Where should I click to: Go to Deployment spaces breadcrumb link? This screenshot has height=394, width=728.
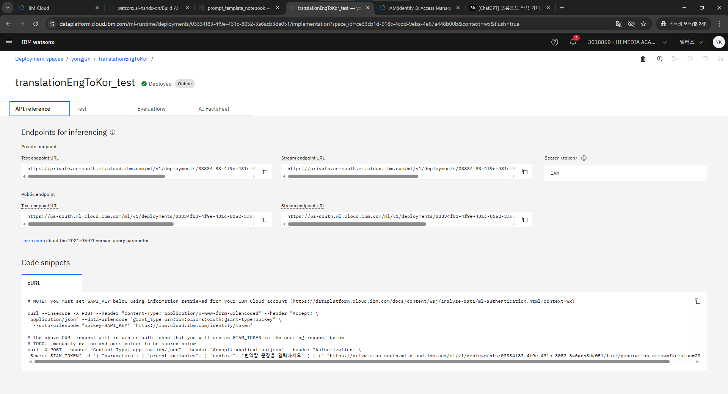39,59
